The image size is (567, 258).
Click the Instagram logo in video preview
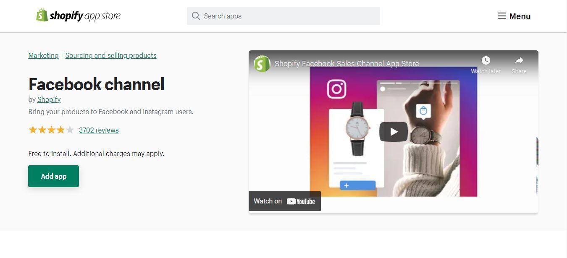[x=336, y=89]
